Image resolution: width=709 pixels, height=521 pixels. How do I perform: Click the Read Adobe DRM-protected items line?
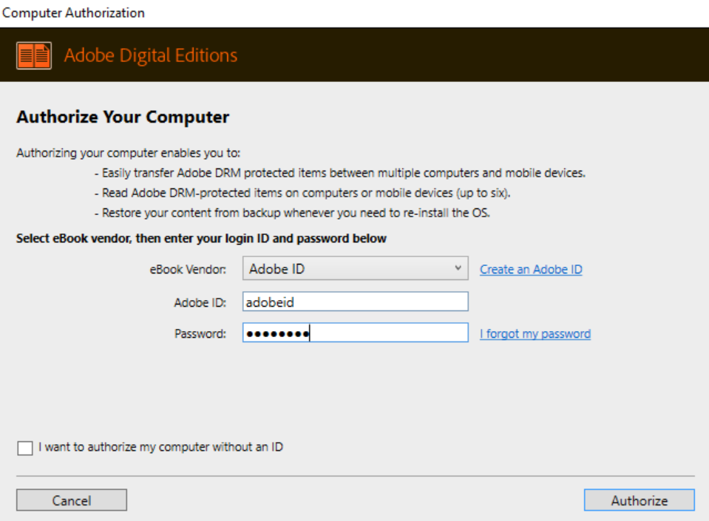[302, 193]
